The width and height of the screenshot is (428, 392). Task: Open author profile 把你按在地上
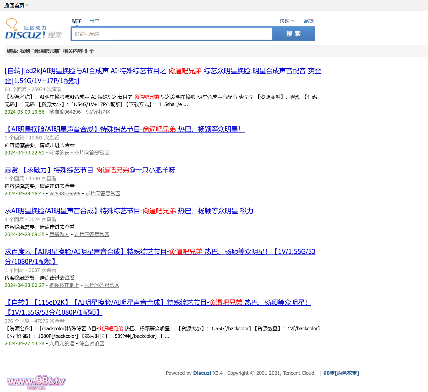click(64, 285)
